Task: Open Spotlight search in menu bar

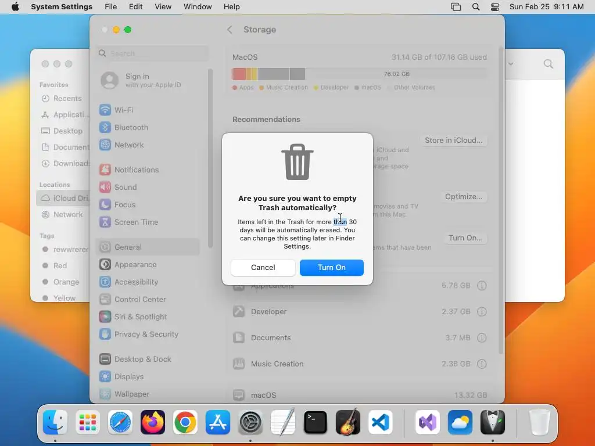Action: (475, 7)
